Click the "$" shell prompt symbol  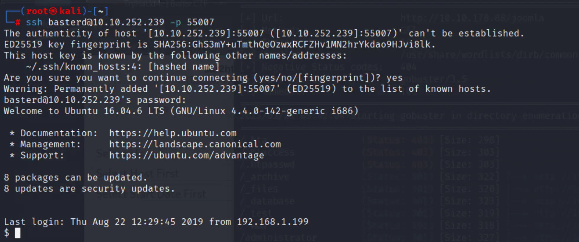click(7, 233)
